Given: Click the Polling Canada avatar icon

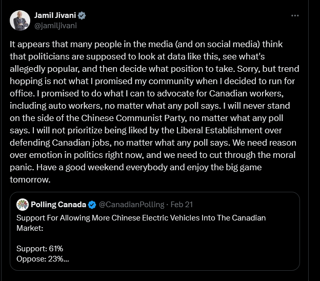Looking at the screenshot, I should coord(22,205).
